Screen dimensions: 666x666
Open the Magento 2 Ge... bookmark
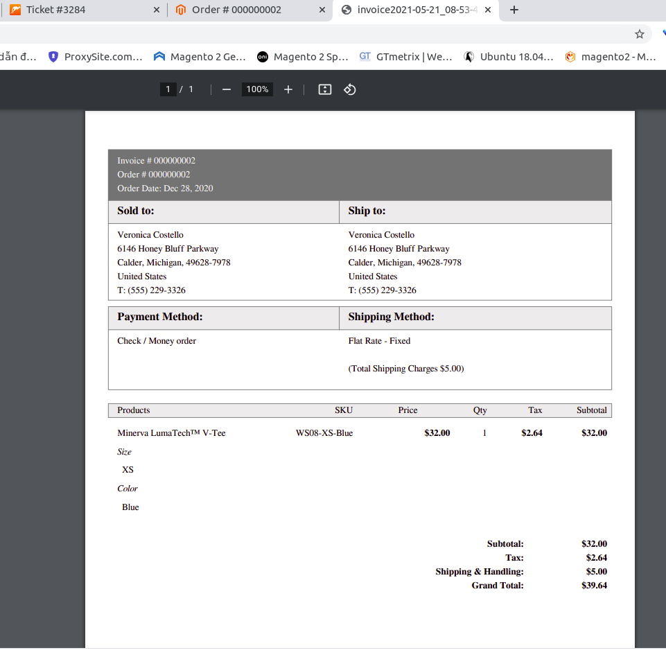pos(200,57)
